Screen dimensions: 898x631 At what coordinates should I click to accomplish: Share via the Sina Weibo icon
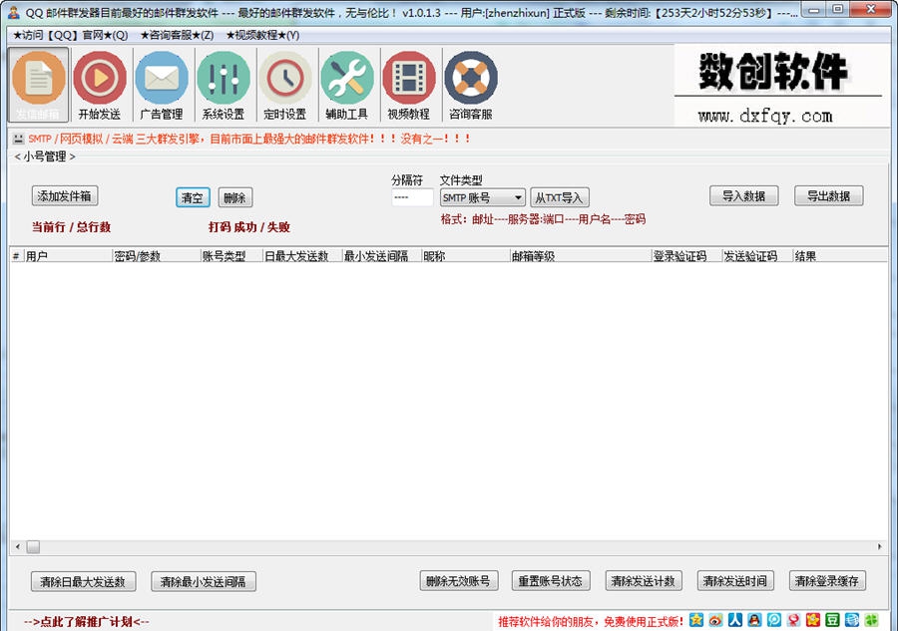pos(715,620)
